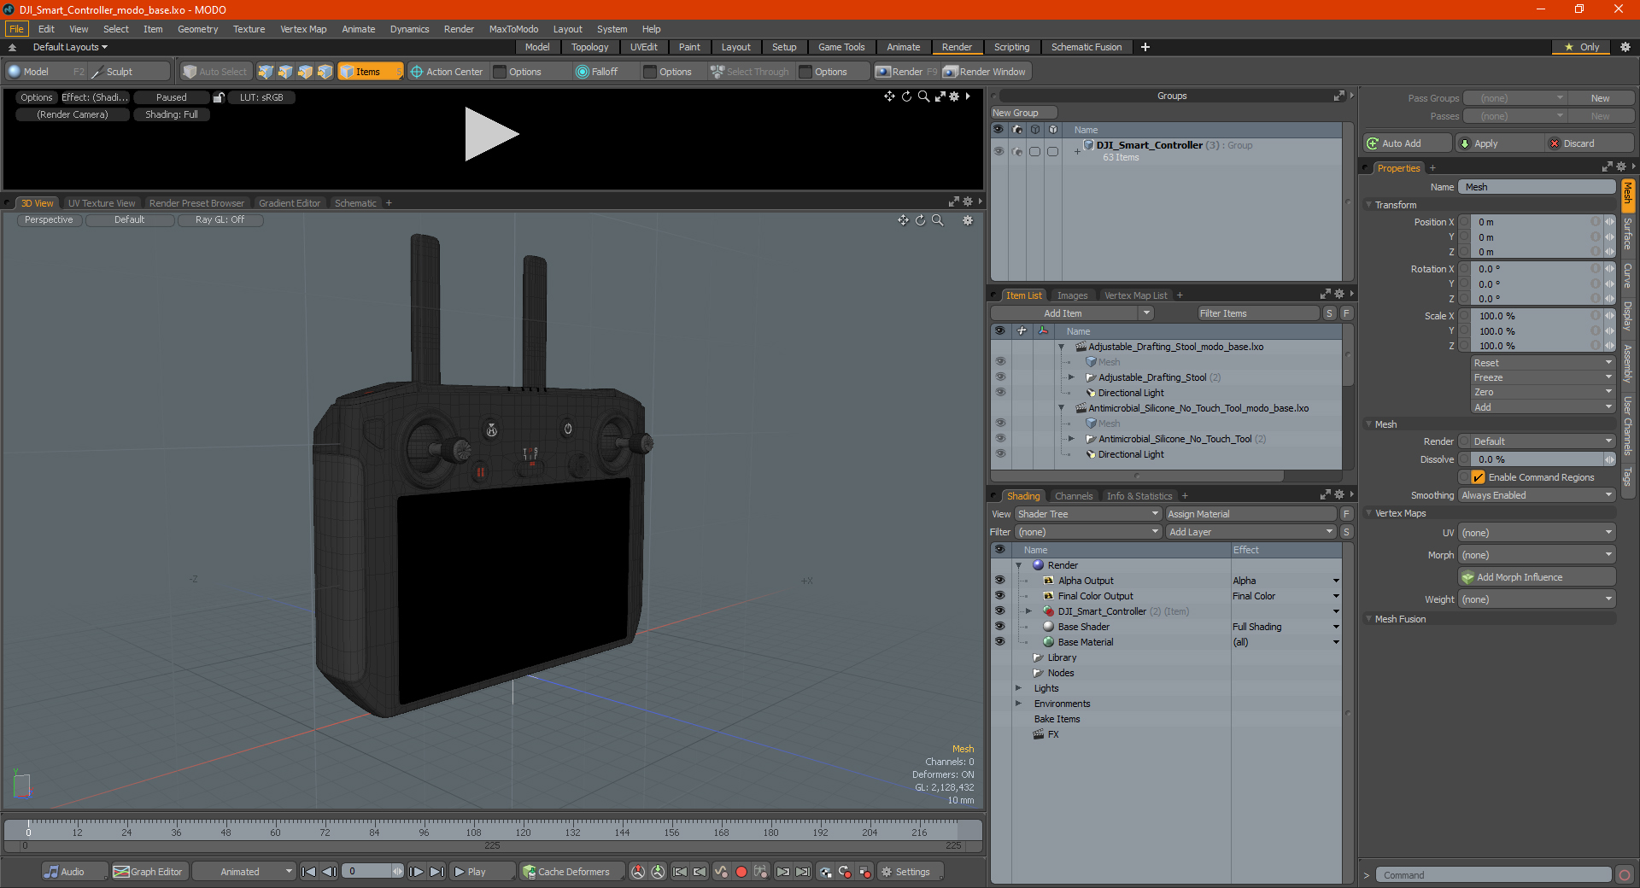
Task: Jump to the last frame
Action: [x=436, y=872]
